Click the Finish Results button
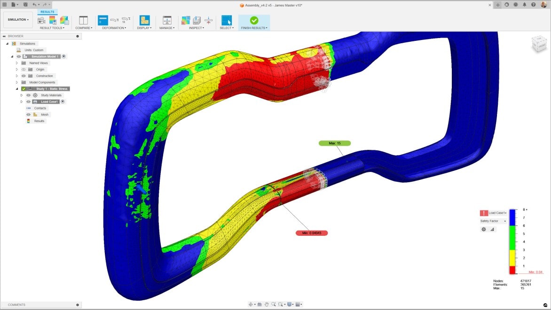Screen dimensions: 551x310 coord(254,21)
